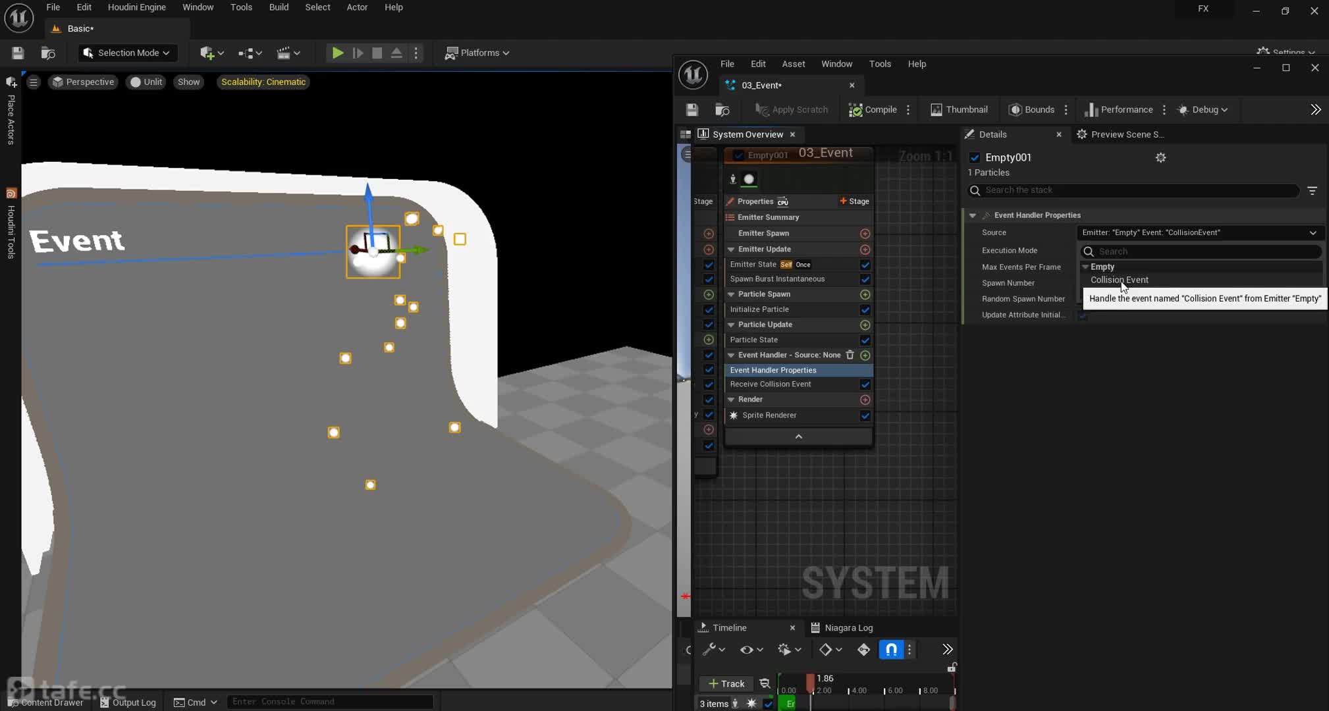
Task: Click the add Track button
Action: click(x=726, y=683)
